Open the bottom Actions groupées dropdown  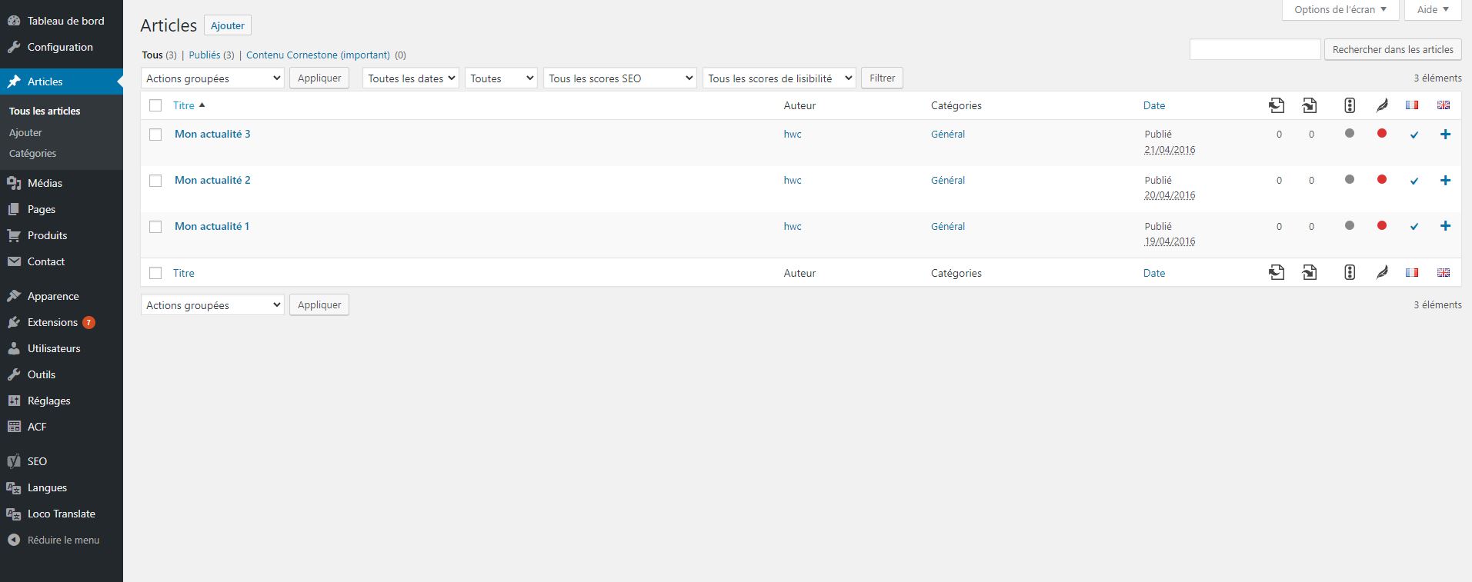pos(212,305)
